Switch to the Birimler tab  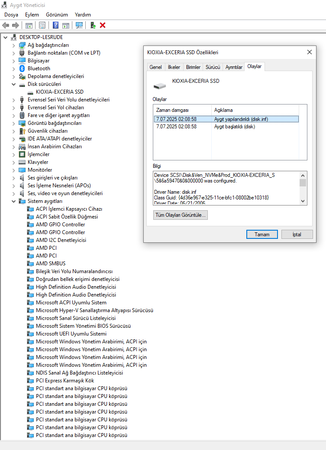[193, 67]
